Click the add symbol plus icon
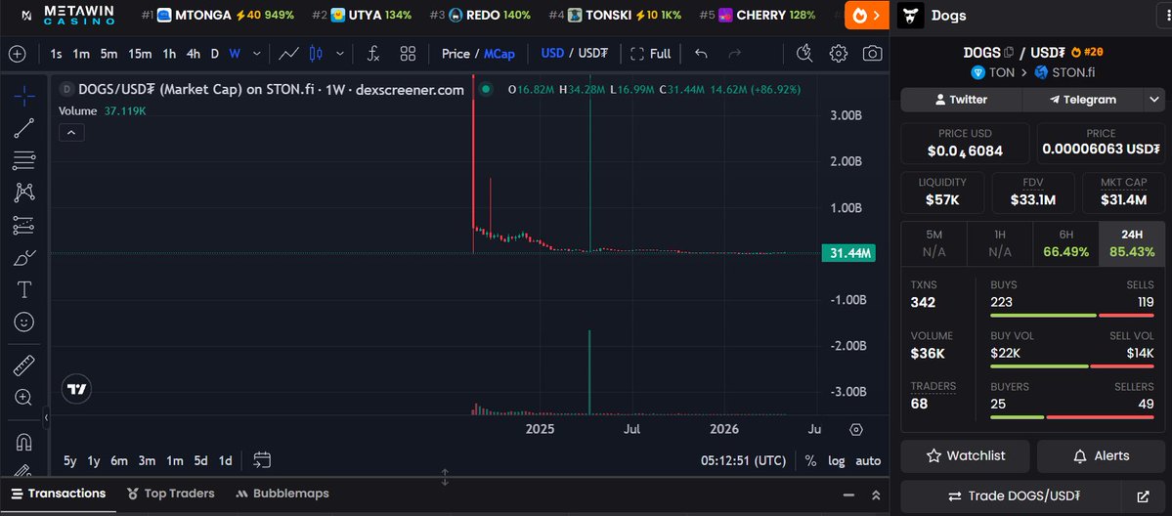 (17, 54)
